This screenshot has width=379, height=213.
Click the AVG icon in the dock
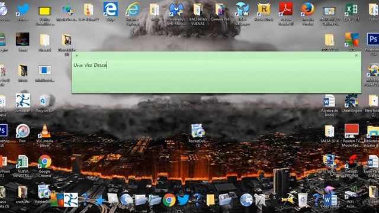pos(57,200)
